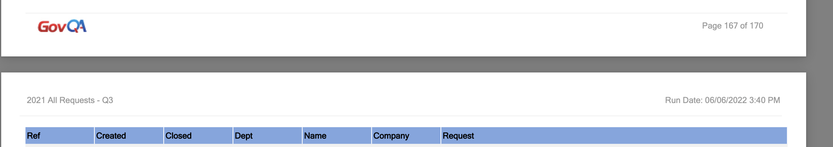
Task: Click first table row below Ref header
Action: 59,146
